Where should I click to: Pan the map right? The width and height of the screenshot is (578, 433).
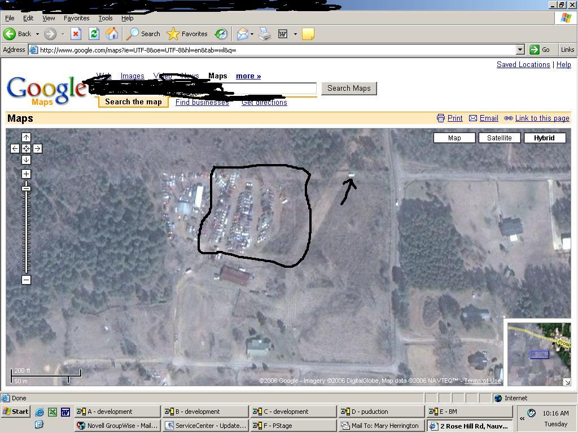pos(38,148)
